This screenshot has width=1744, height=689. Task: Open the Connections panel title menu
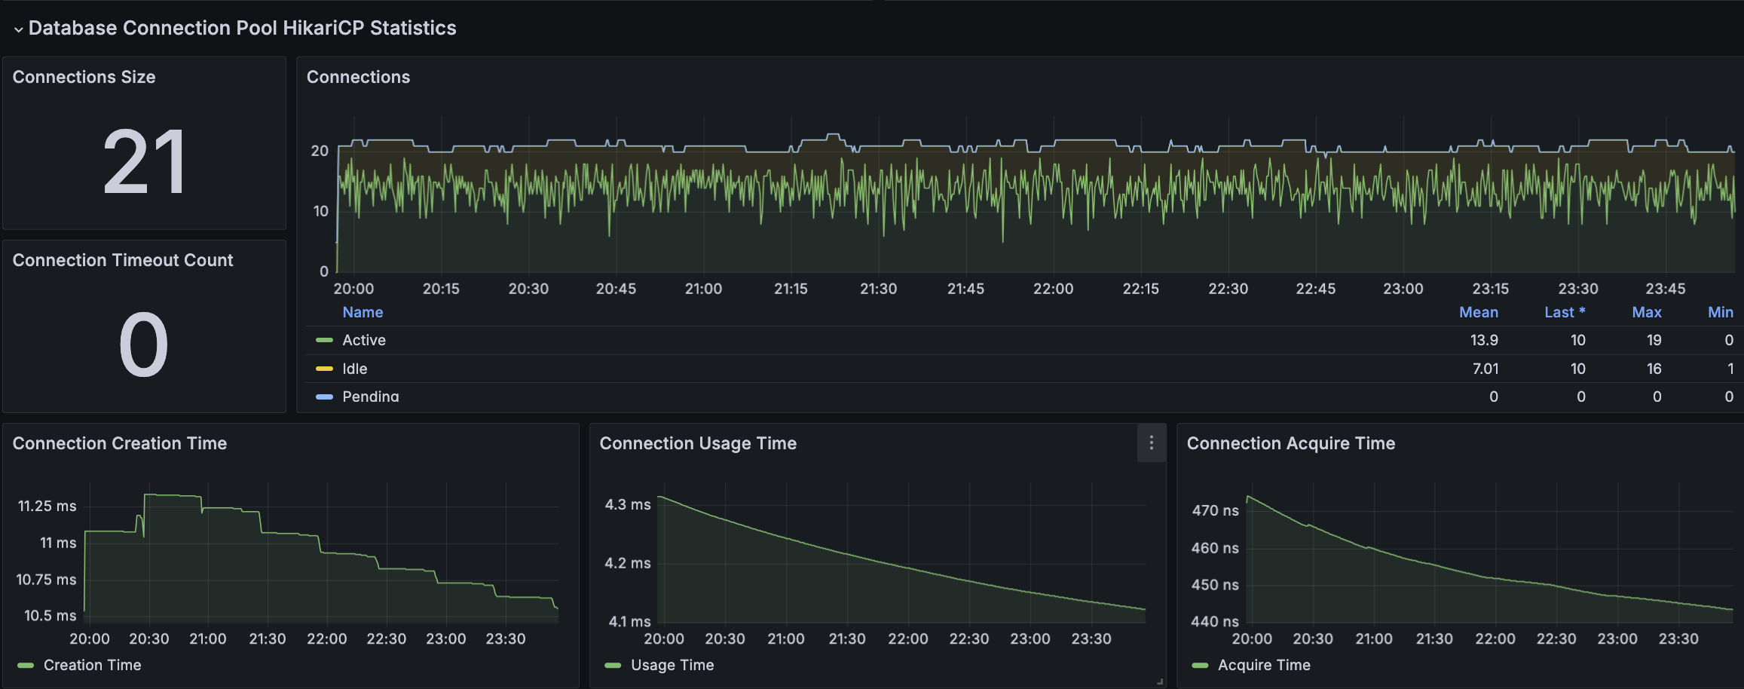pos(358,77)
